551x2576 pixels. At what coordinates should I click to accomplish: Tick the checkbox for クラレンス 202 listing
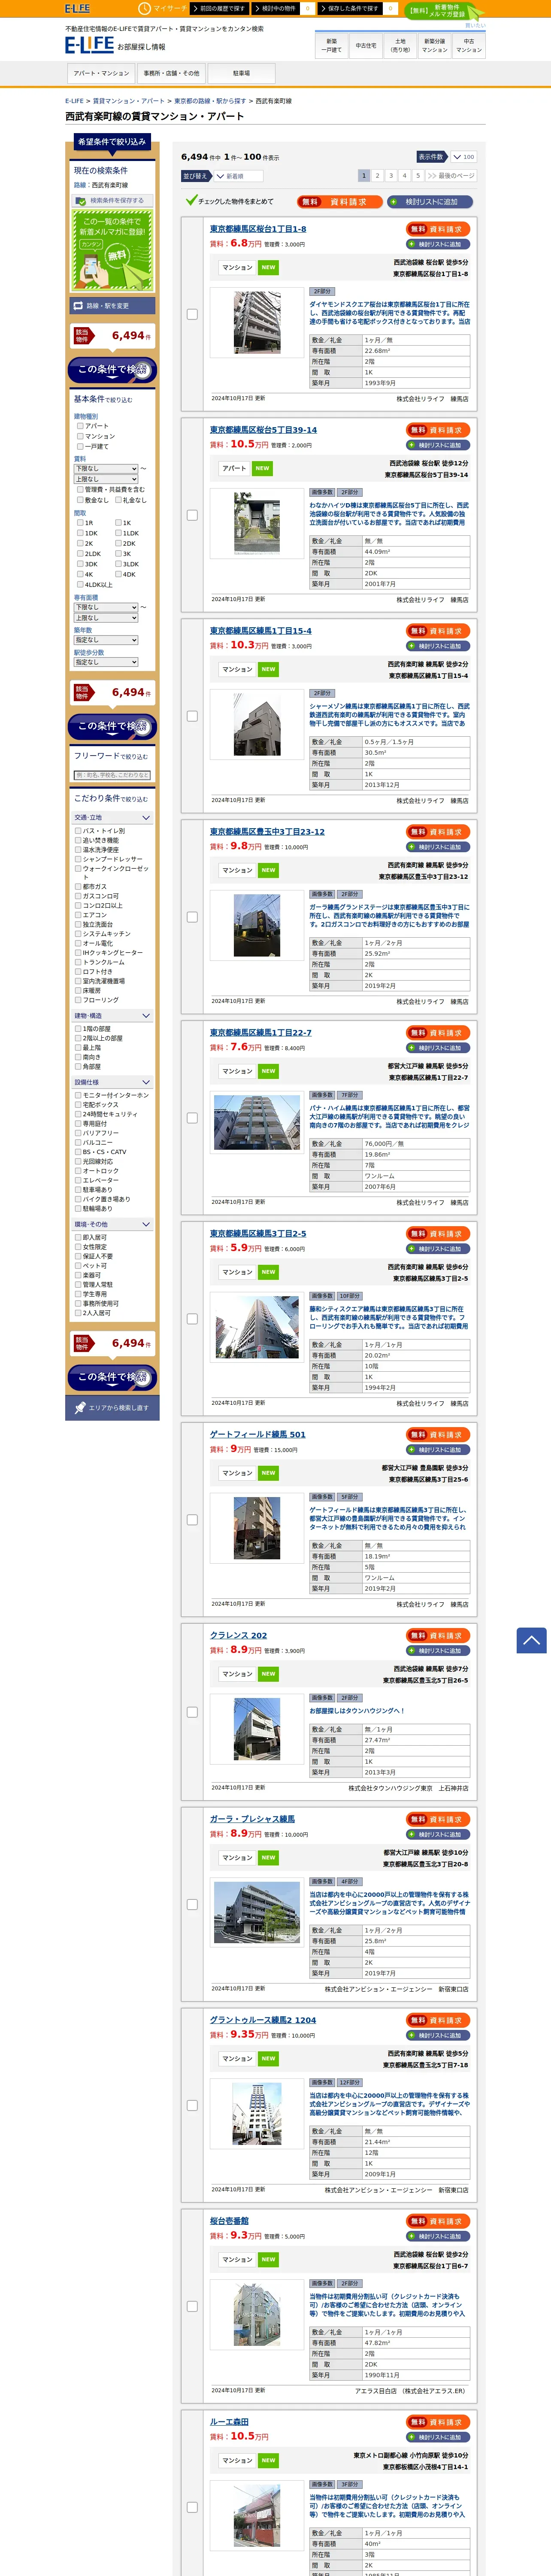[192, 1712]
